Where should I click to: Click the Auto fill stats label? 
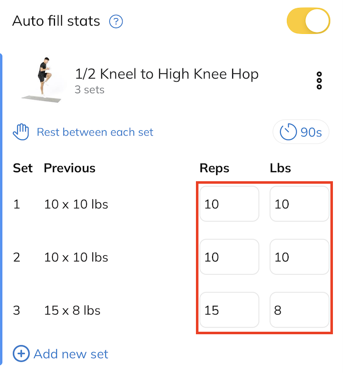[x=56, y=21]
